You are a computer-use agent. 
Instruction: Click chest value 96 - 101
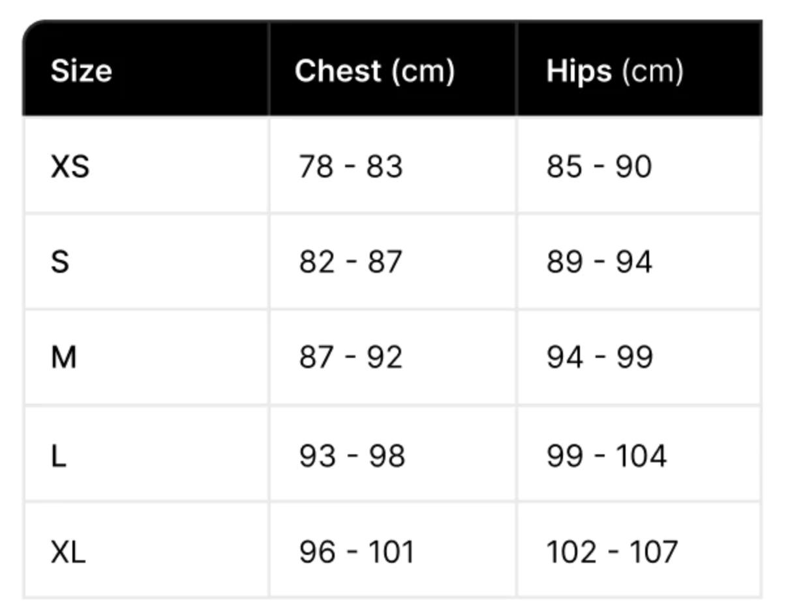pyautogui.click(x=356, y=552)
